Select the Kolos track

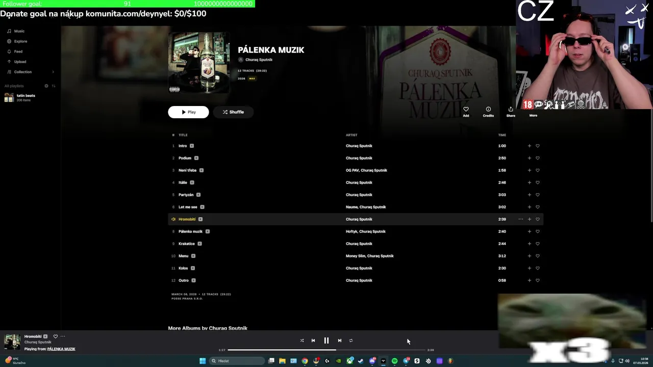(x=183, y=268)
